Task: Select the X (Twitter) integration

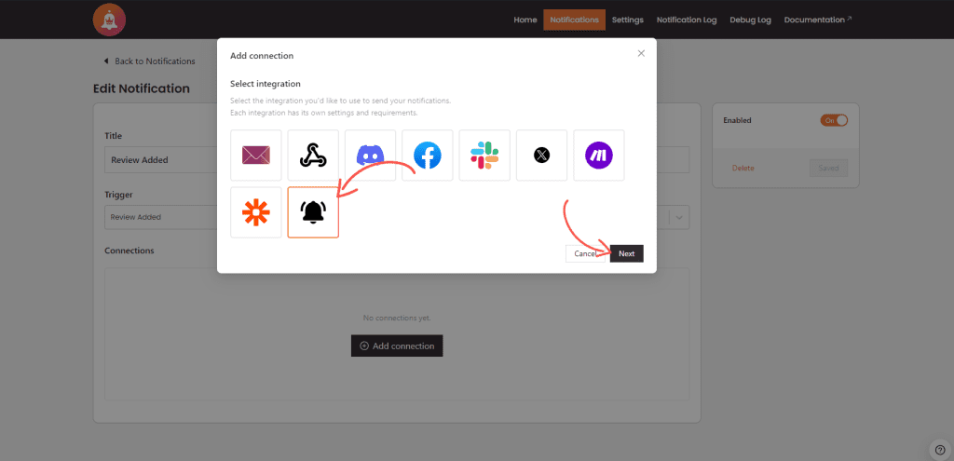Action: pyautogui.click(x=541, y=156)
